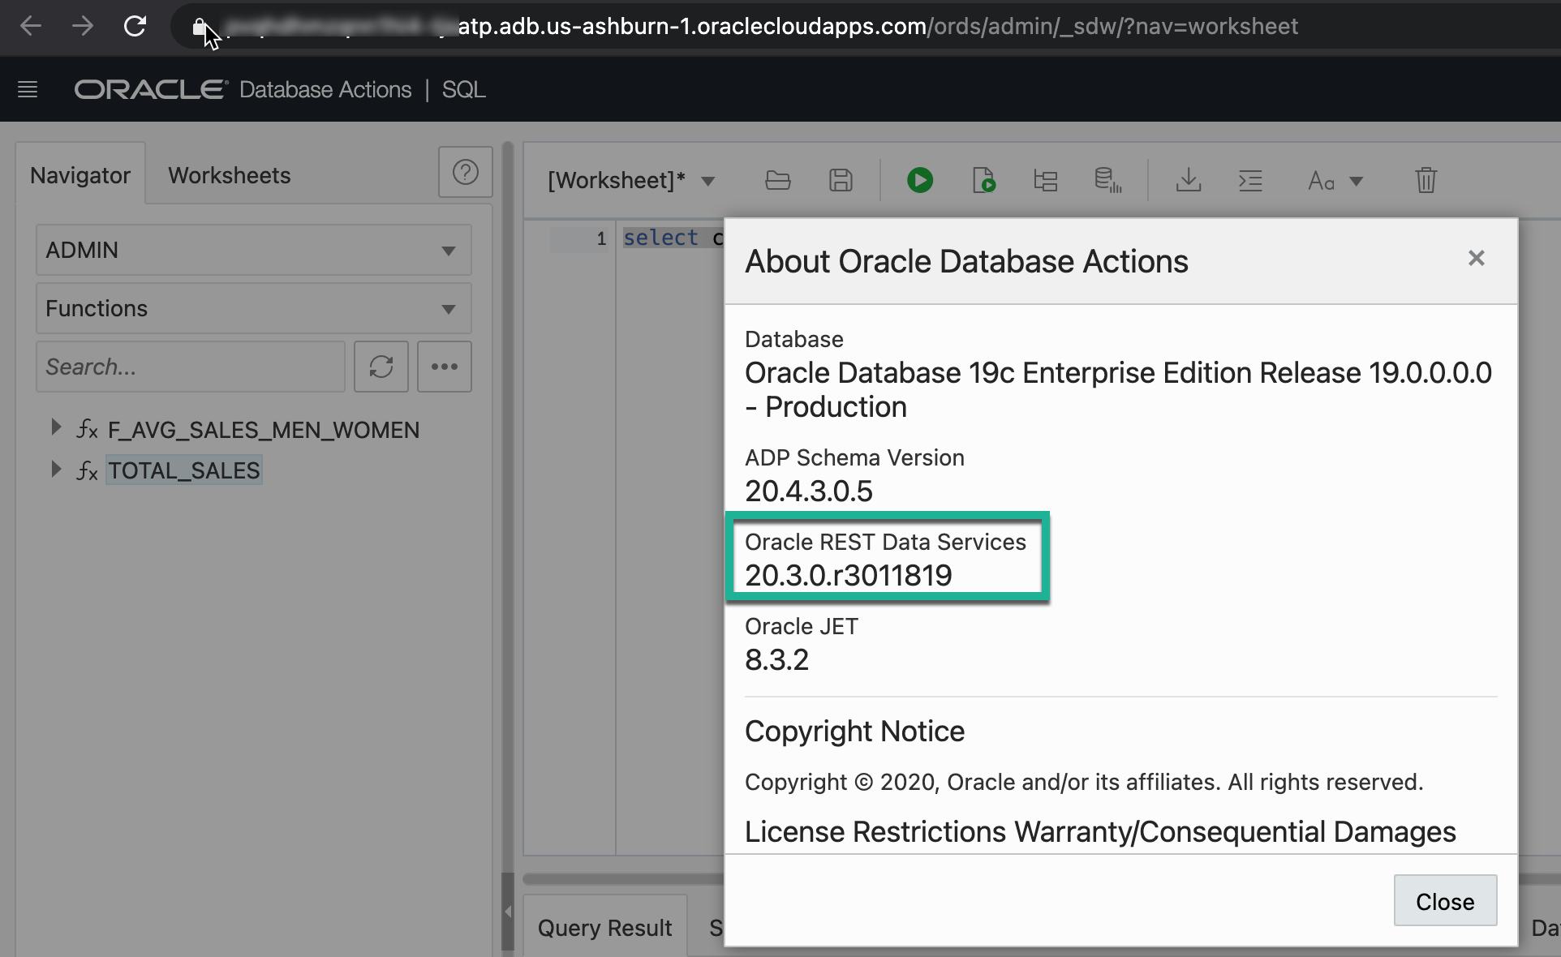This screenshot has width=1561, height=957.
Task: Click the Autotrace icon
Action: pyautogui.click(x=1107, y=180)
